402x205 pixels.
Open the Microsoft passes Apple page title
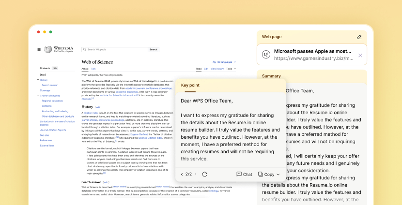point(313,51)
